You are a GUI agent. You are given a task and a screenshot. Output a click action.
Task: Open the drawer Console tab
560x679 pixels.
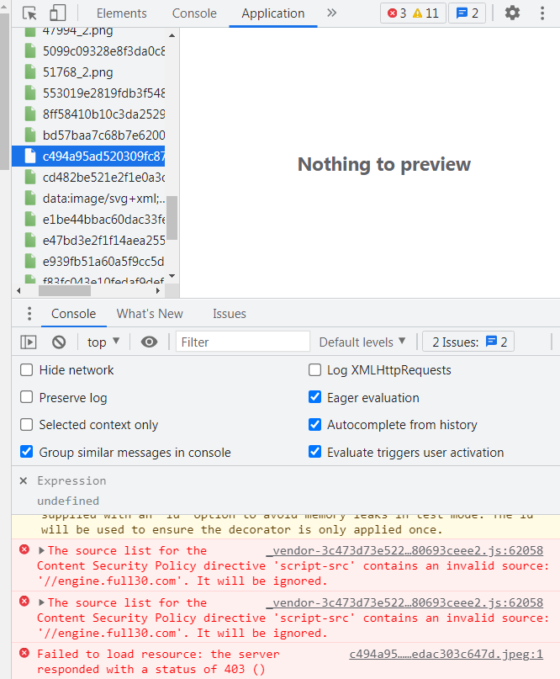tap(73, 314)
